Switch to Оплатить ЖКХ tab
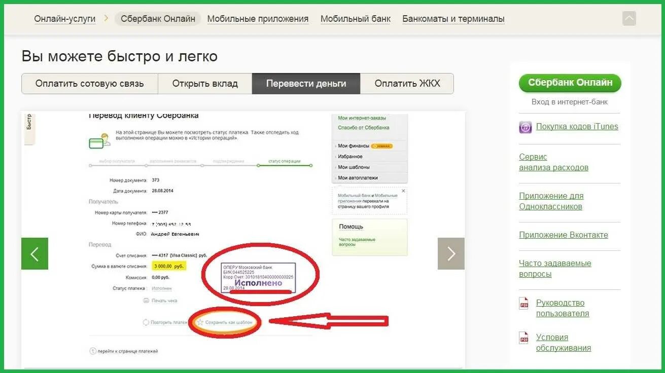665x373 pixels. pos(407,84)
